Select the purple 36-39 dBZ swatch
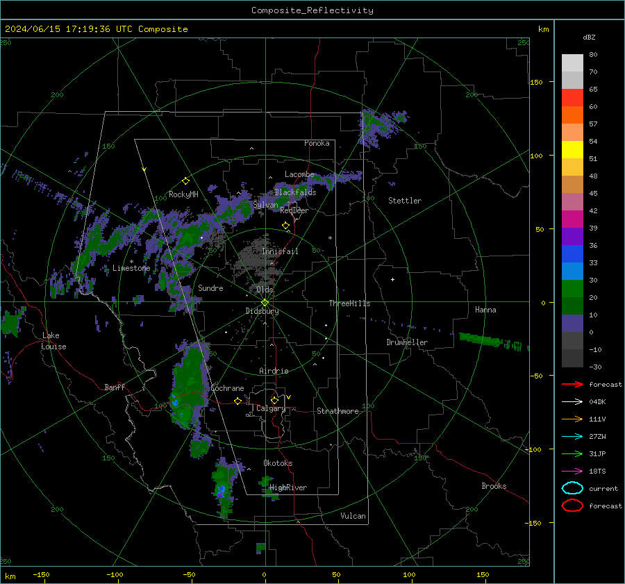This screenshot has width=625, height=584. 572,237
